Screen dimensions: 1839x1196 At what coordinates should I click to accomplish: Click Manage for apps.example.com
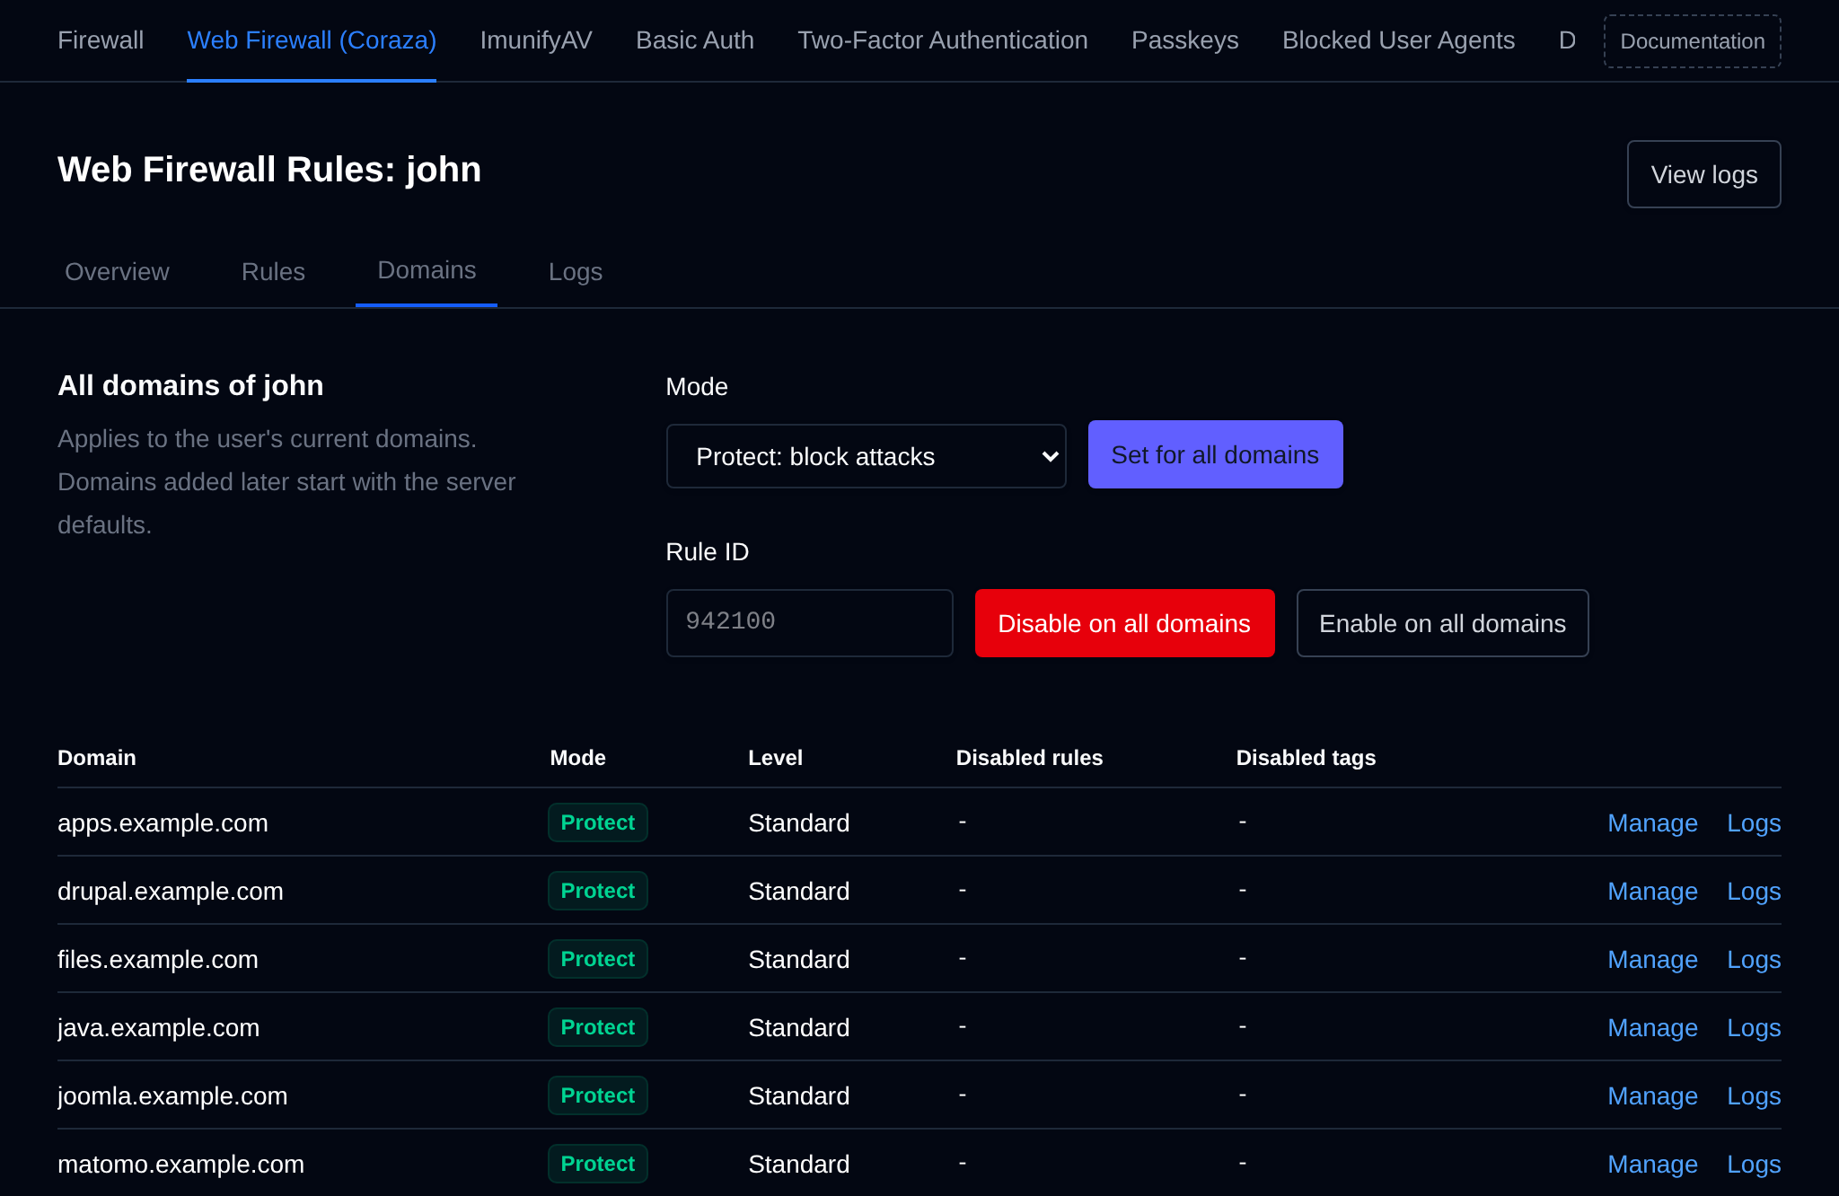pyautogui.click(x=1653, y=822)
